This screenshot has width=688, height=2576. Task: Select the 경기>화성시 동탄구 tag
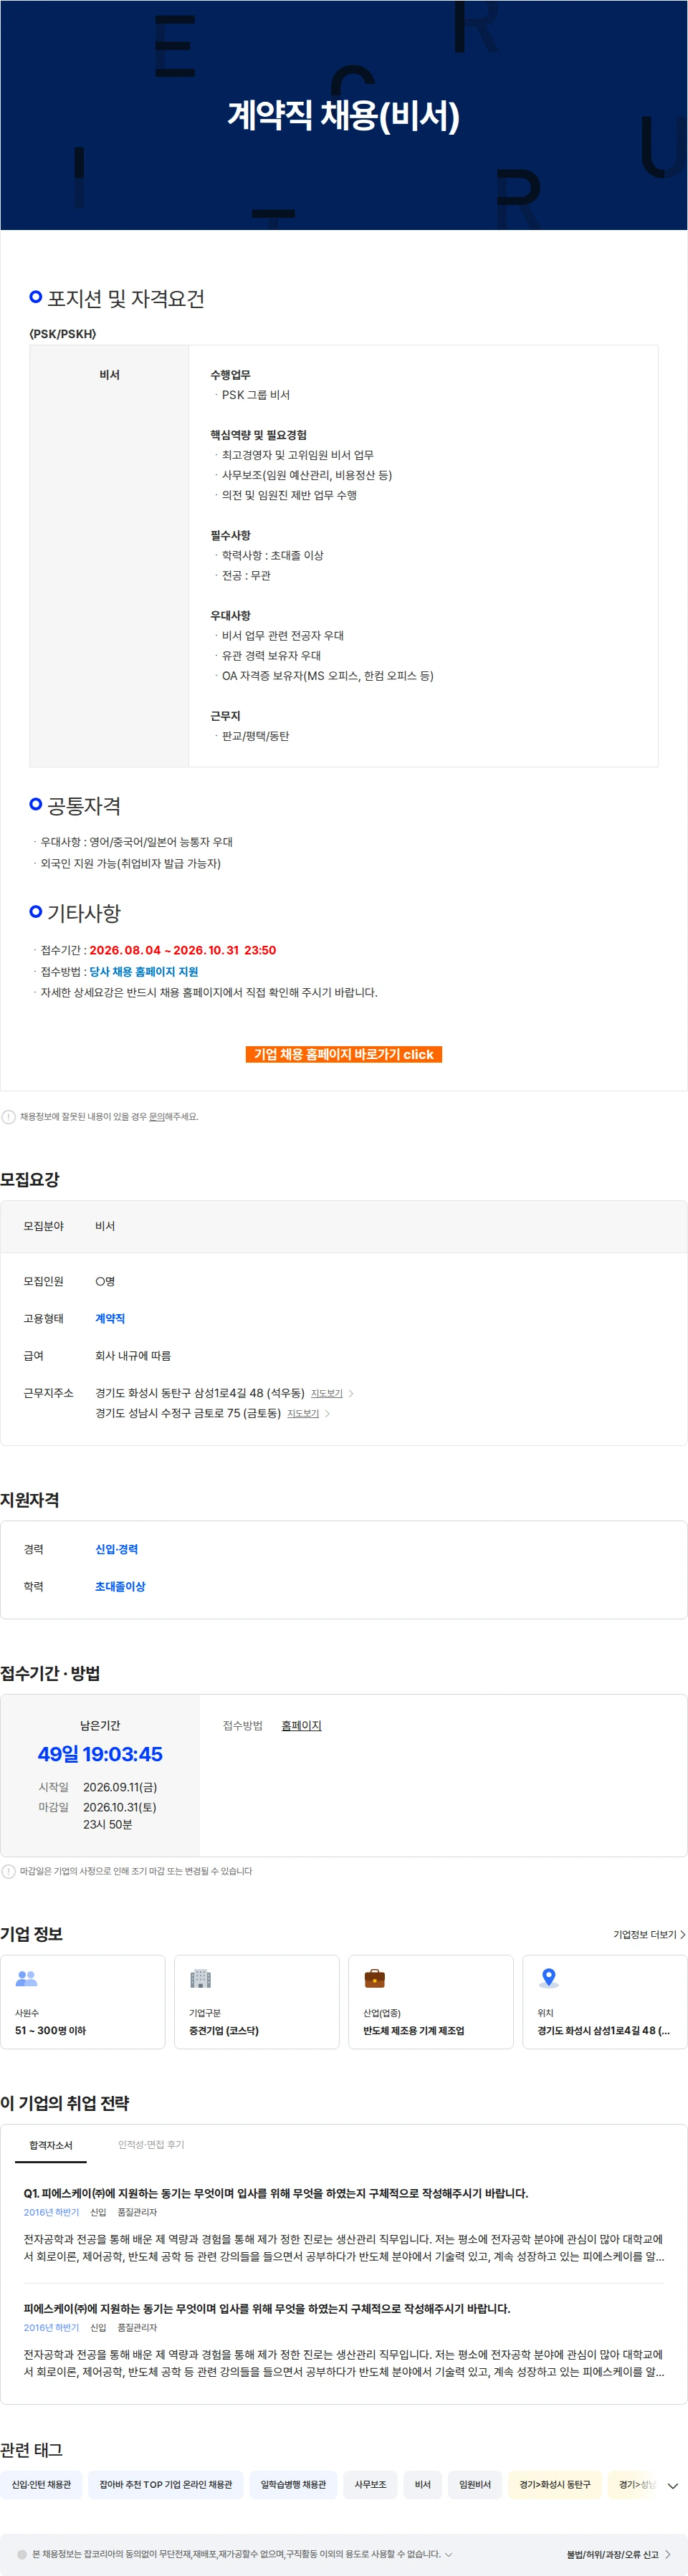tap(555, 2484)
